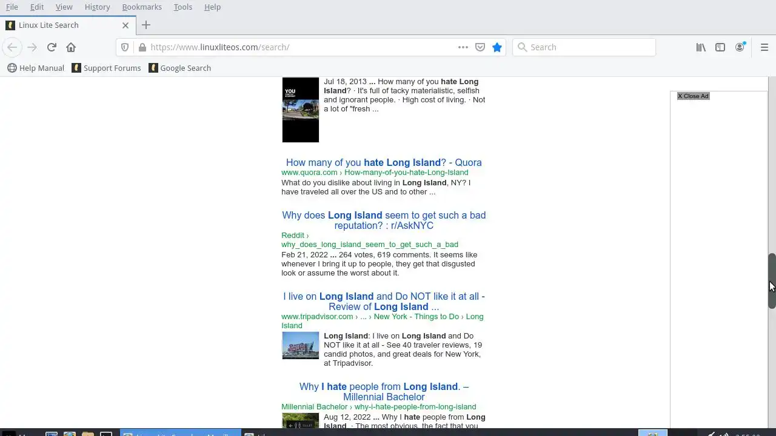Open the History menu

(97, 7)
